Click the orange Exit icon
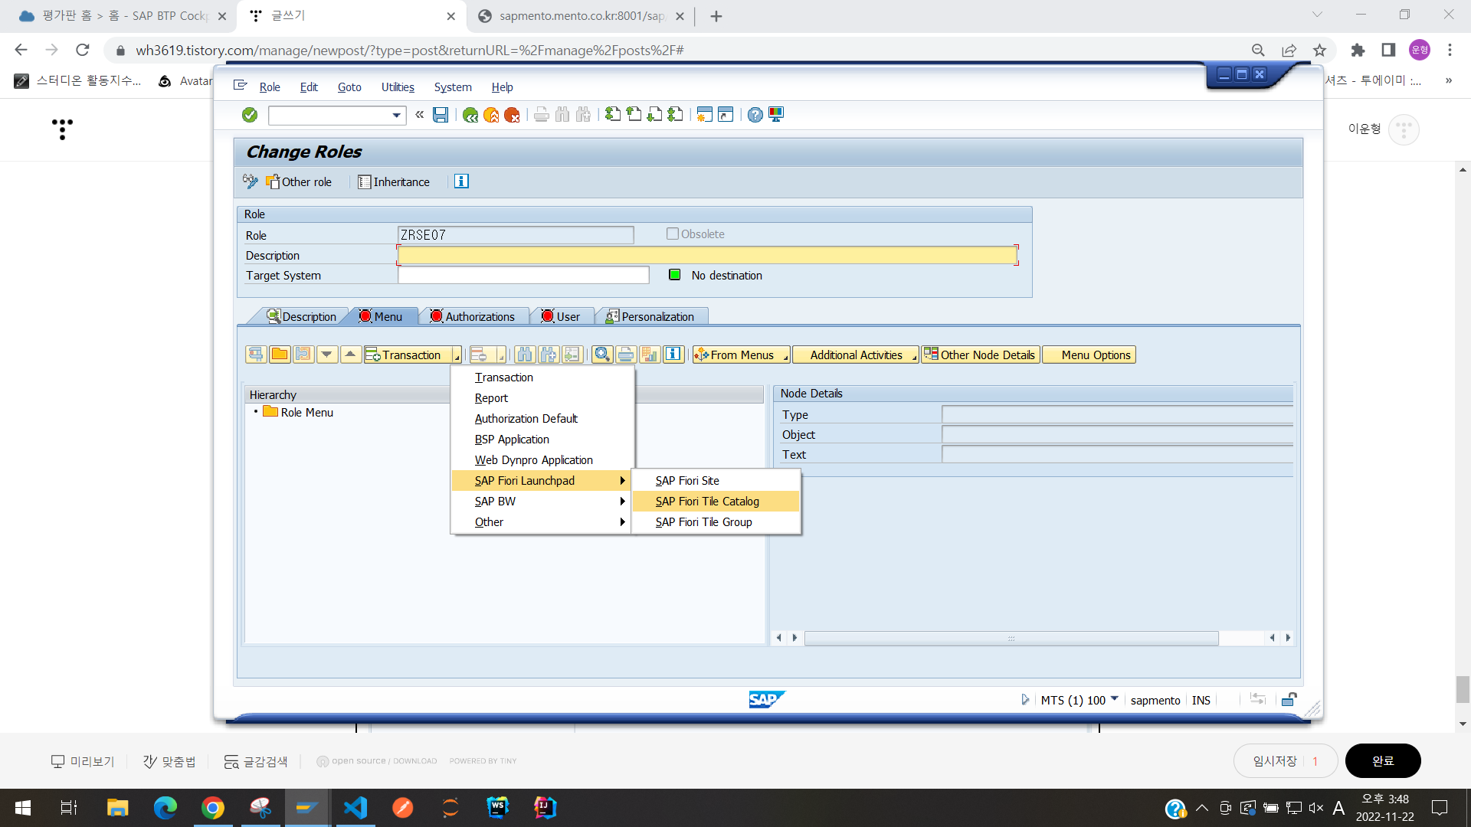Image resolution: width=1471 pixels, height=827 pixels. tap(491, 115)
